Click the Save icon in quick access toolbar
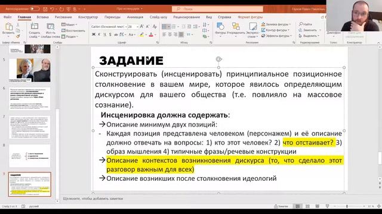 click(45, 9)
